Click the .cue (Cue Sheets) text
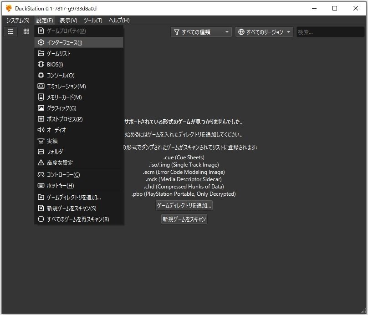 coord(184,157)
